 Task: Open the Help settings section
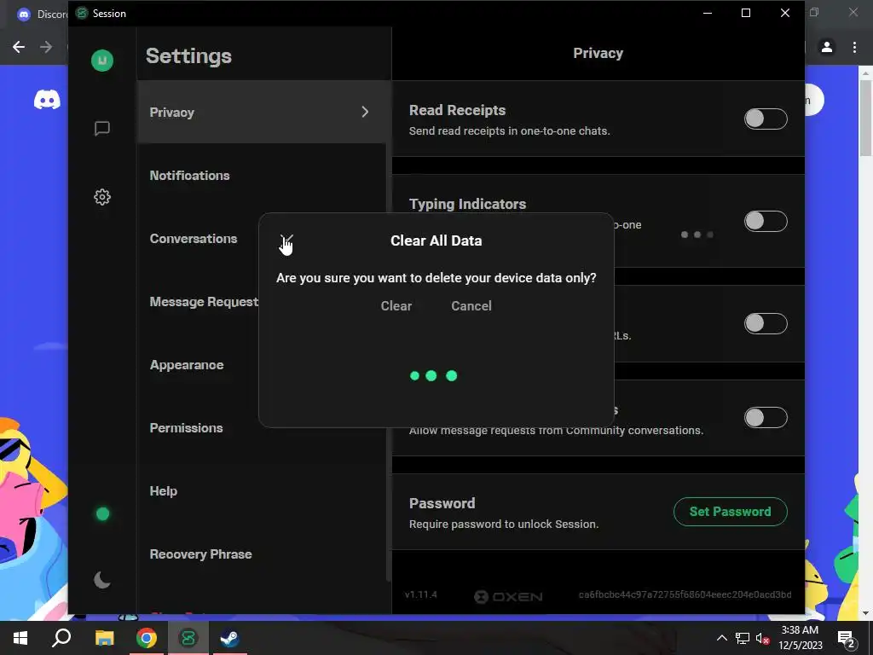pos(261,491)
